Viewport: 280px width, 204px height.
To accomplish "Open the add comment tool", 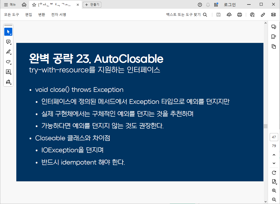I will pos(8,42).
